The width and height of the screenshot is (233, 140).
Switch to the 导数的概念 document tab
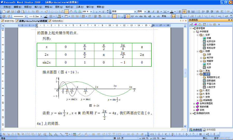56,21
